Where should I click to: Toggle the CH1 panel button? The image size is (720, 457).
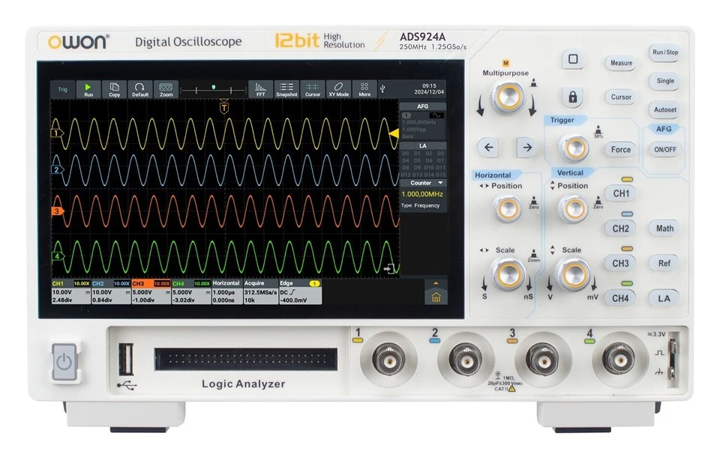pos(621,193)
